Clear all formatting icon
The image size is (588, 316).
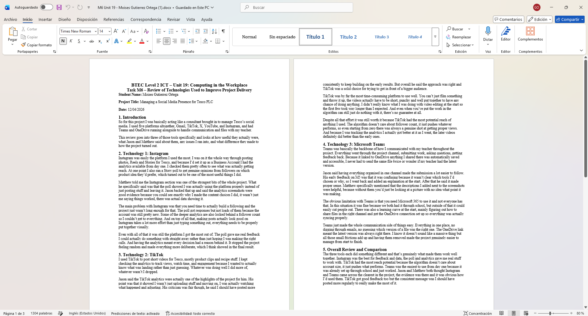[x=146, y=31]
